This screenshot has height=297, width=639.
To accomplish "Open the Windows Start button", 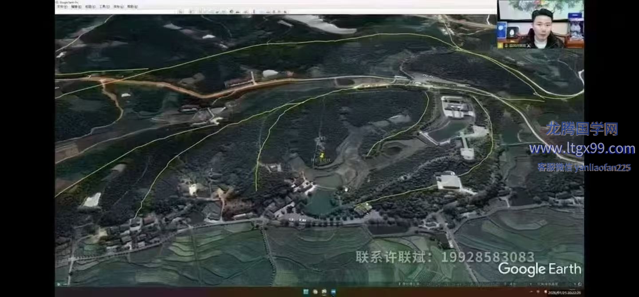I will coord(305,292).
